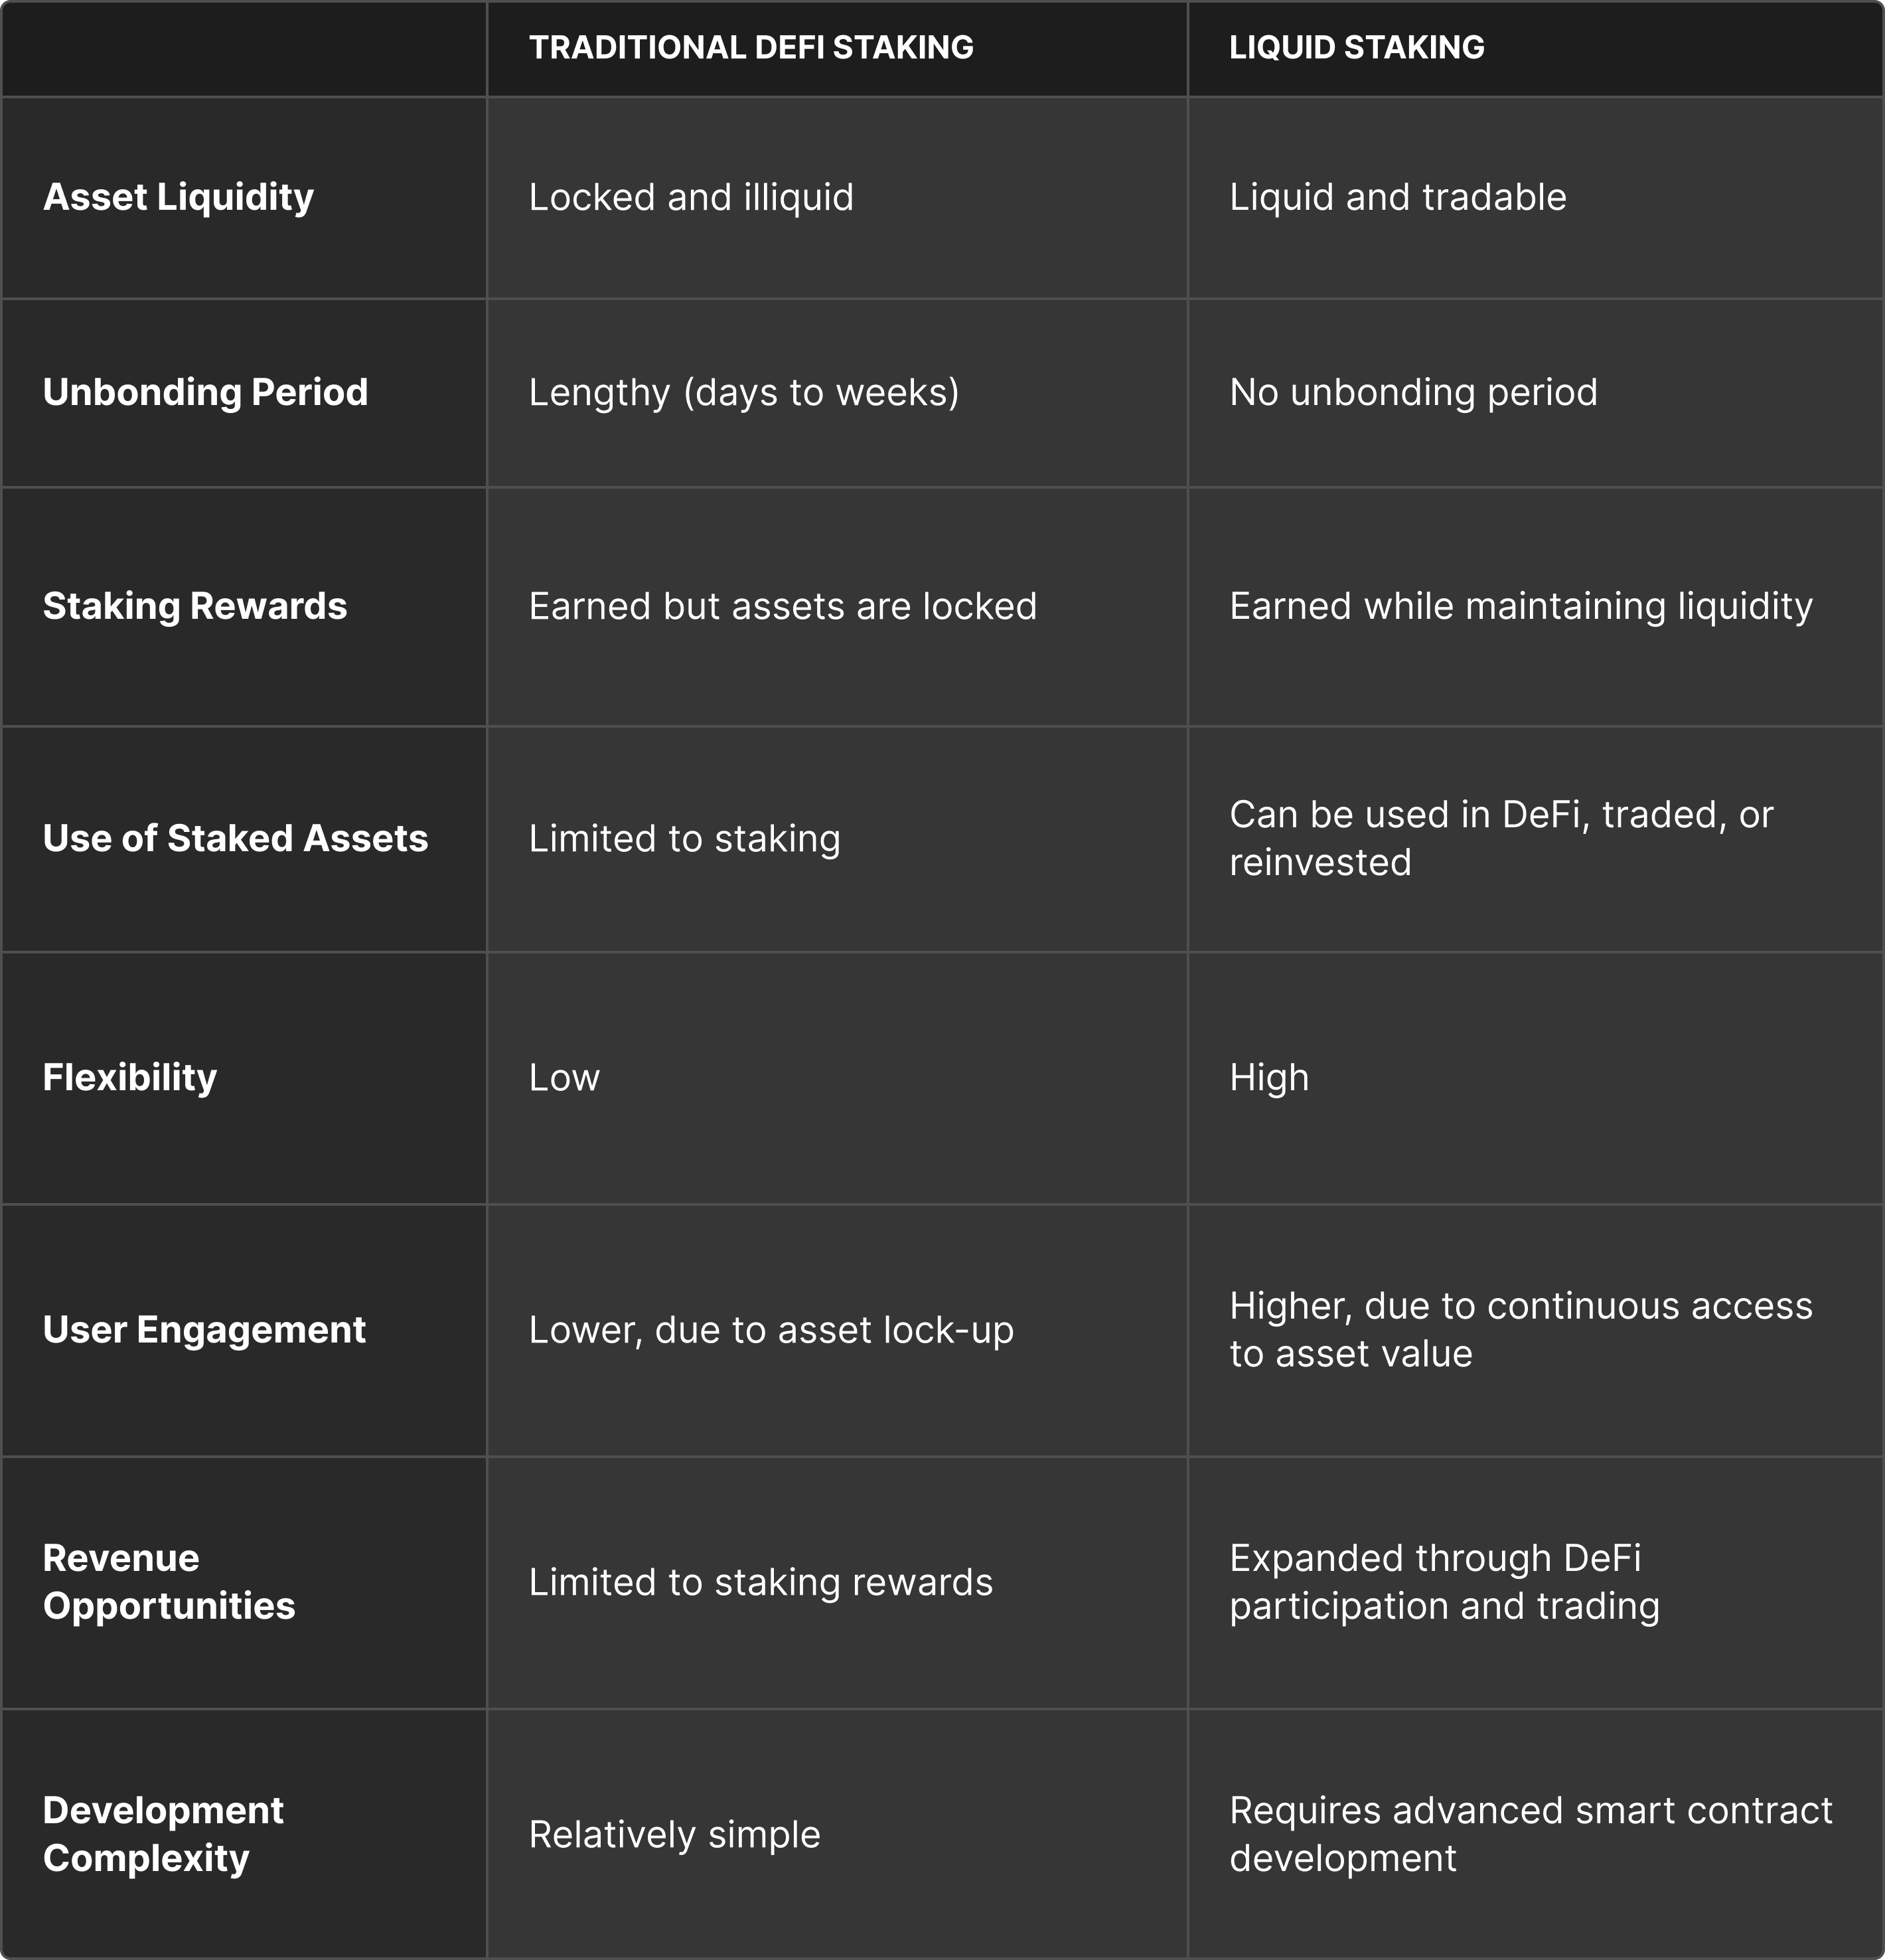Select 'Earned while maintaining liquidity' text
Screen dimensions: 1885x1960
coord(1520,606)
